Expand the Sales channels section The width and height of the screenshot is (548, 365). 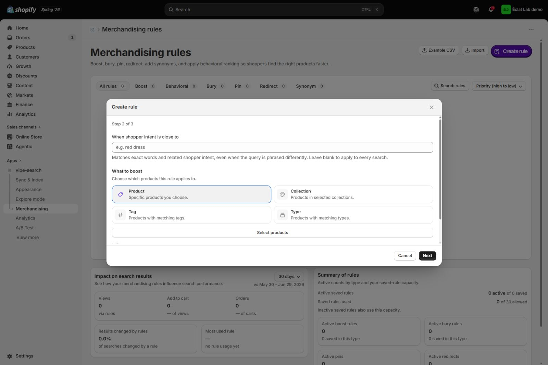pyautogui.click(x=24, y=127)
